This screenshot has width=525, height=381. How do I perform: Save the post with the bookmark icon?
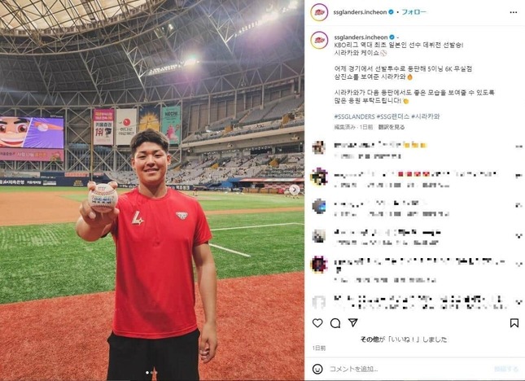514,322
